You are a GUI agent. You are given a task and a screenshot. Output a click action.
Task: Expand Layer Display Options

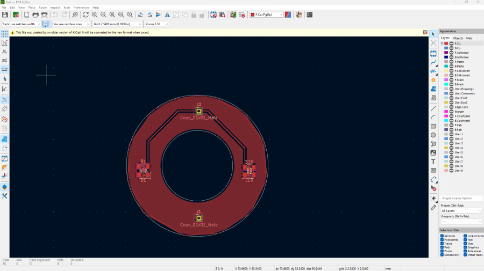click(457, 198)
